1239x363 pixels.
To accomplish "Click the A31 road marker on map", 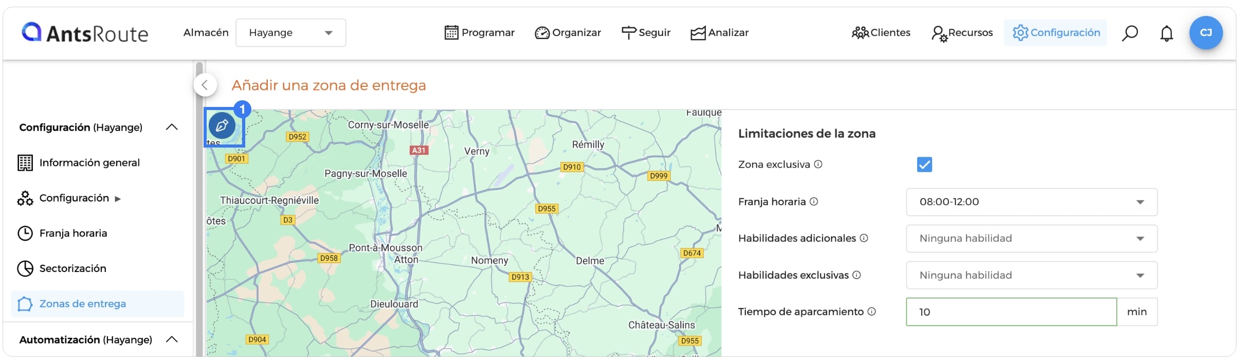I will (419, 150).
